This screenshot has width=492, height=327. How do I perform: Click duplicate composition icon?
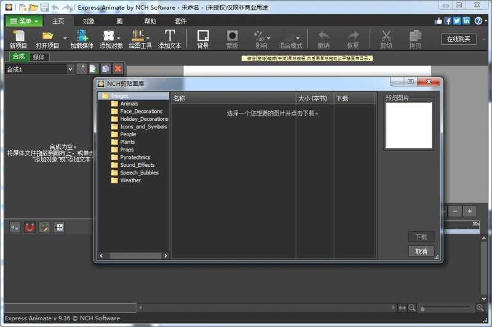(x=106, y=69)
